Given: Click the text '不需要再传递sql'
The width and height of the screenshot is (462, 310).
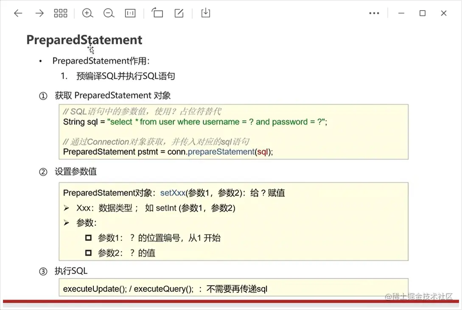Looking at the screenshot, I should click(237, 289).
